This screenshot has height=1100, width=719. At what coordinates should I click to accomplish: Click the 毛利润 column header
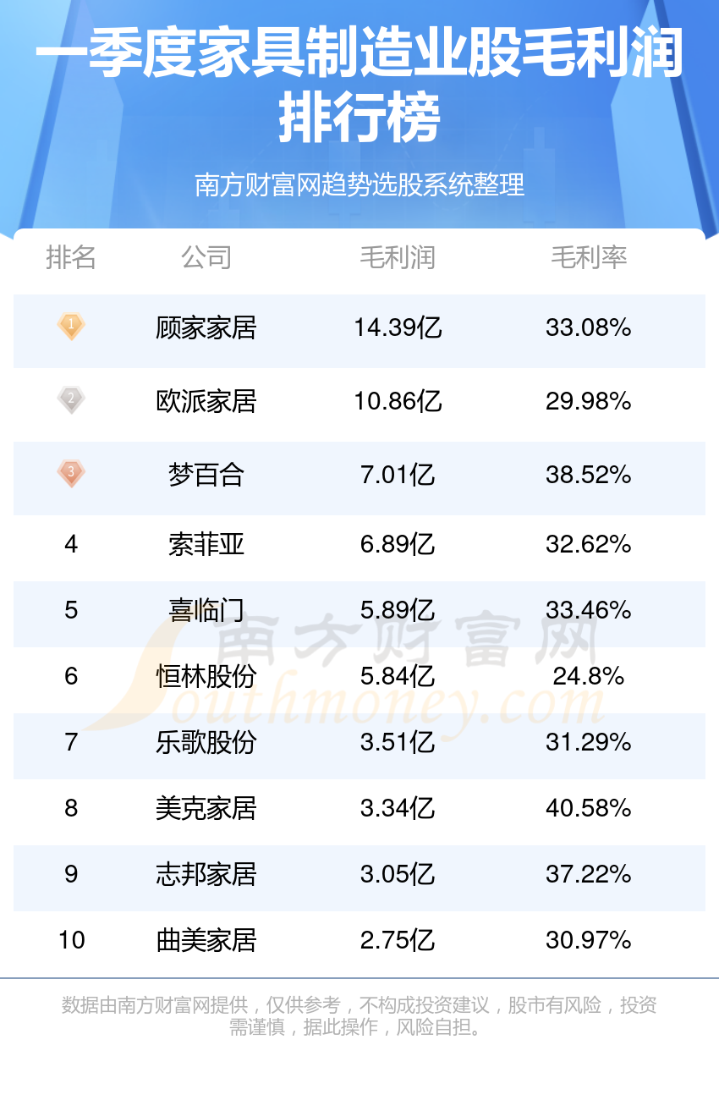coord(398,257)
